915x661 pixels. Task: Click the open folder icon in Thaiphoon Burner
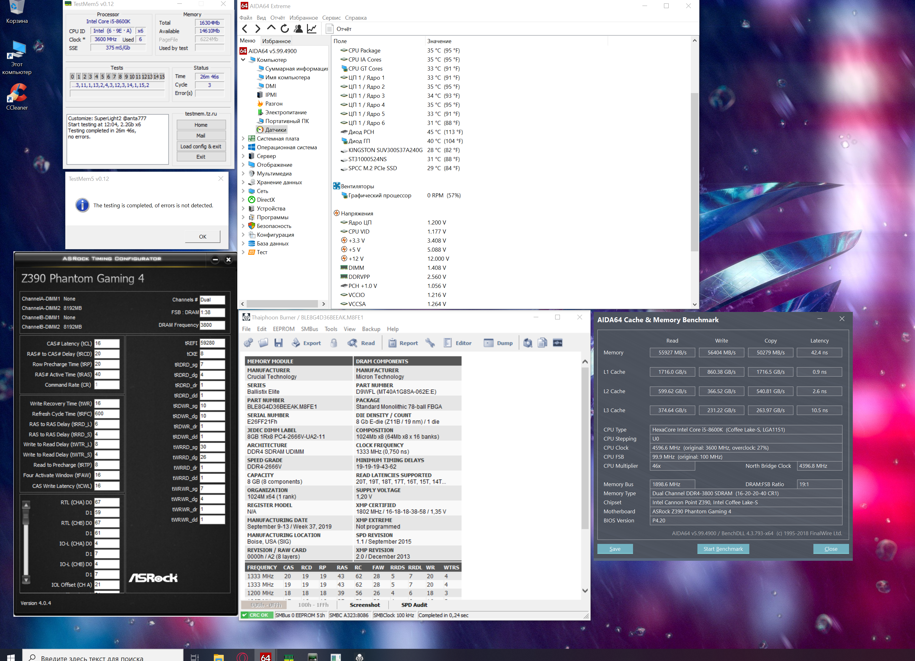tap(263, 343)
